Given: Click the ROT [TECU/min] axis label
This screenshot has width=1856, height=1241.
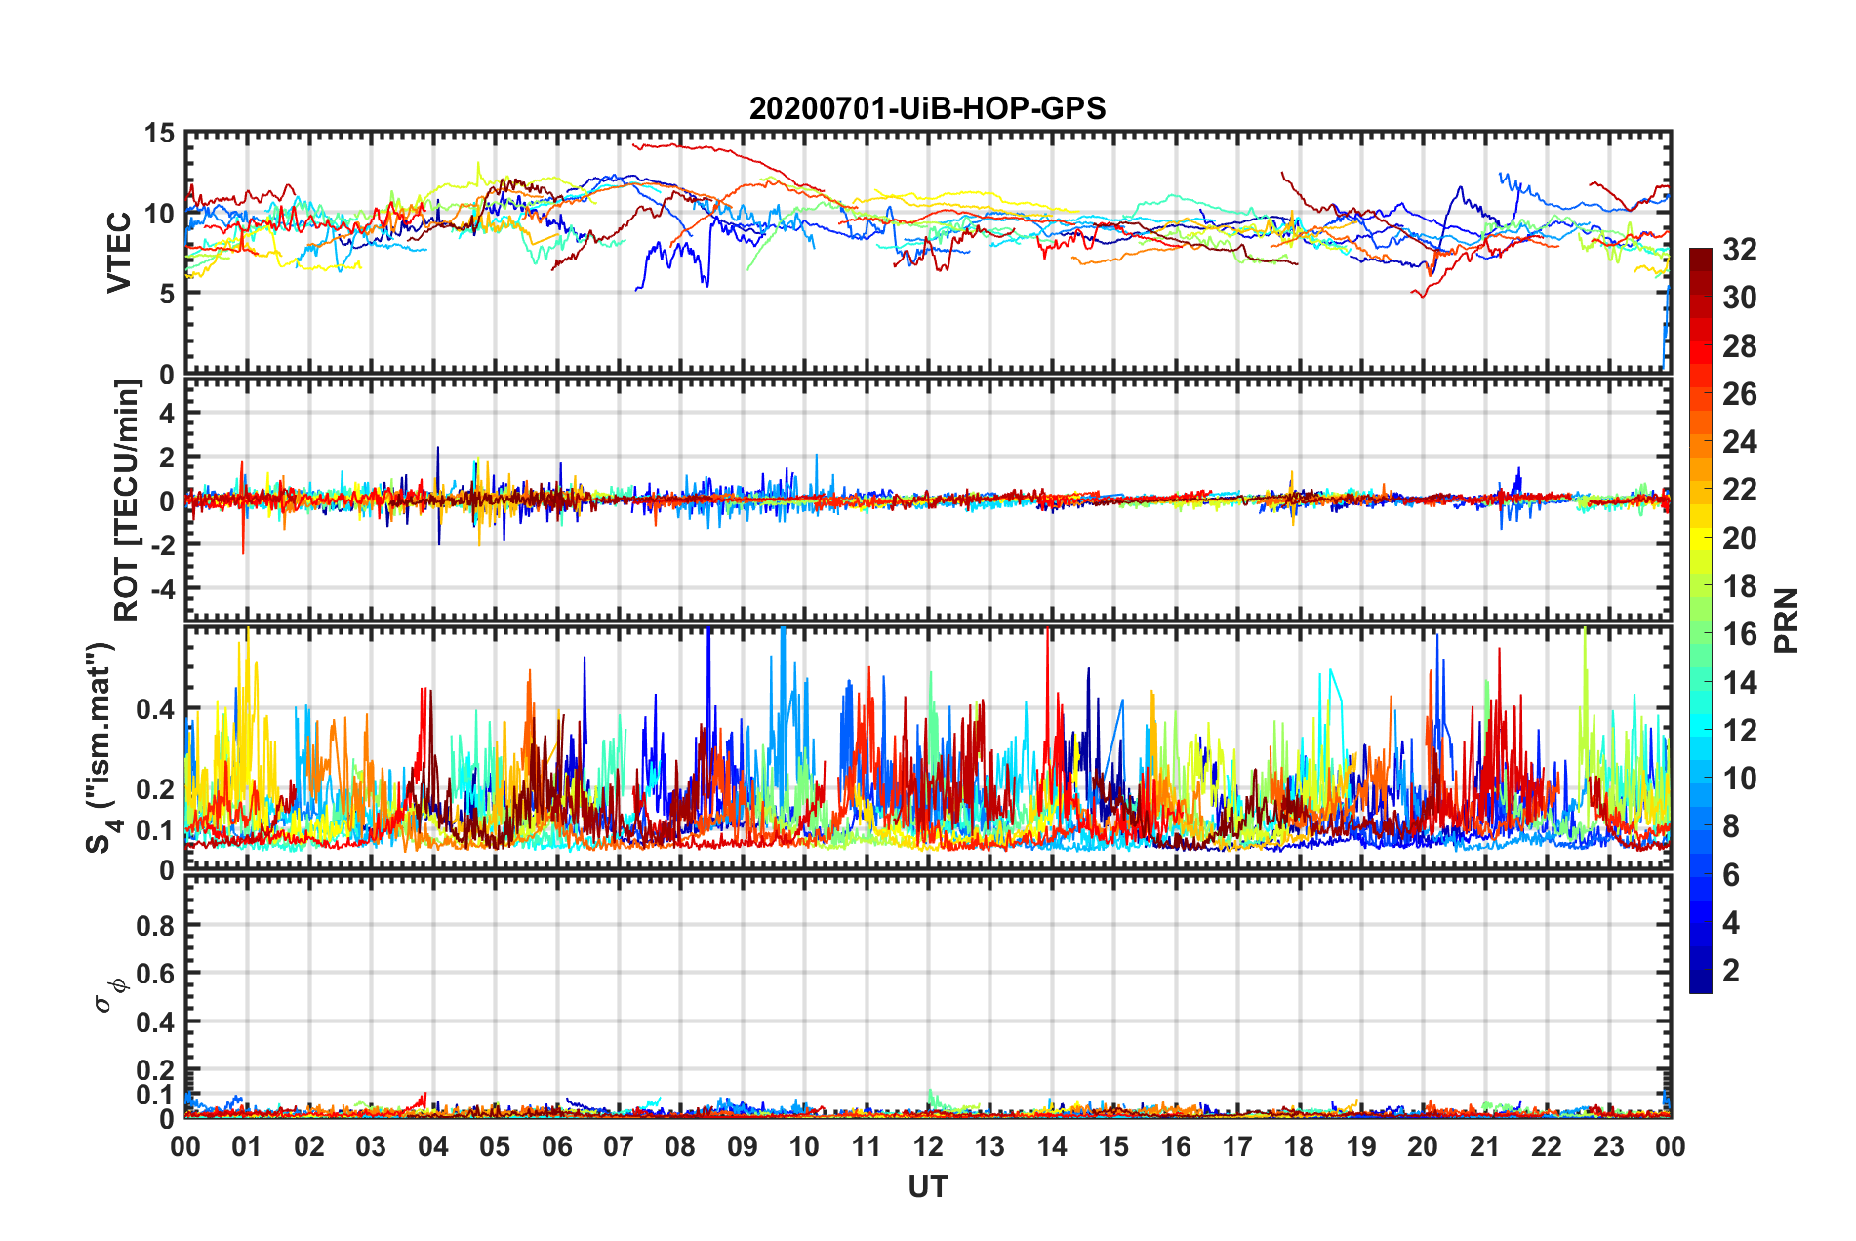Looking at the screenshot, I should 127,500.
